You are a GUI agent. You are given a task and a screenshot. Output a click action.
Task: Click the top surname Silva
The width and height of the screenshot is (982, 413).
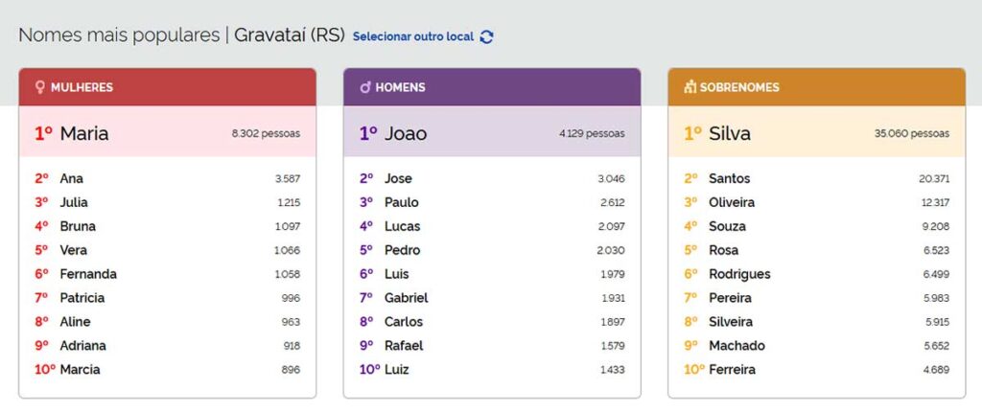729,133
